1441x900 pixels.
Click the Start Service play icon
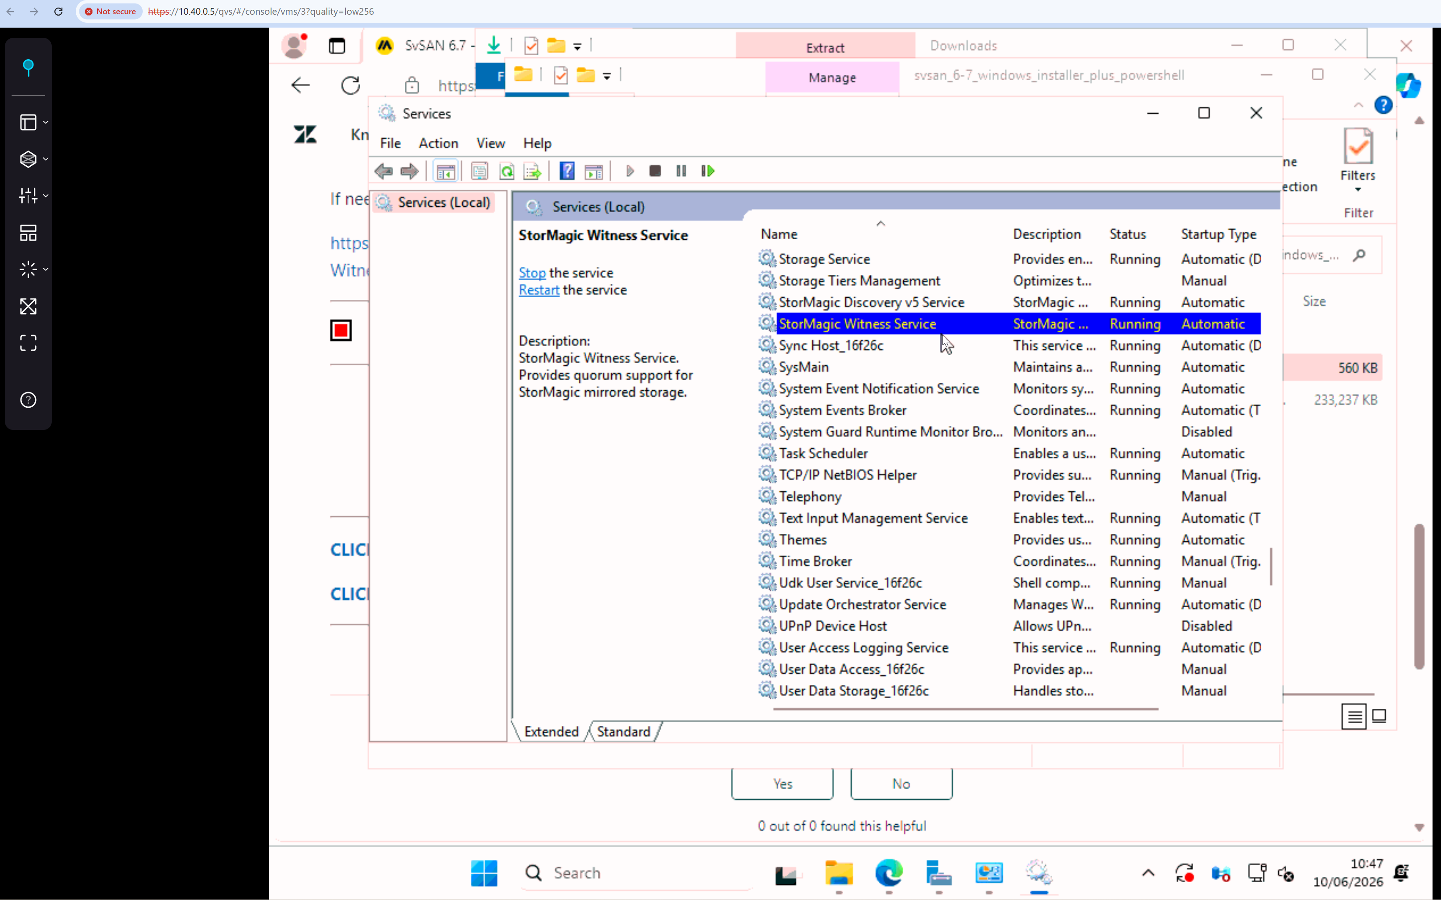pyautogui.click(x=630, y=172)
